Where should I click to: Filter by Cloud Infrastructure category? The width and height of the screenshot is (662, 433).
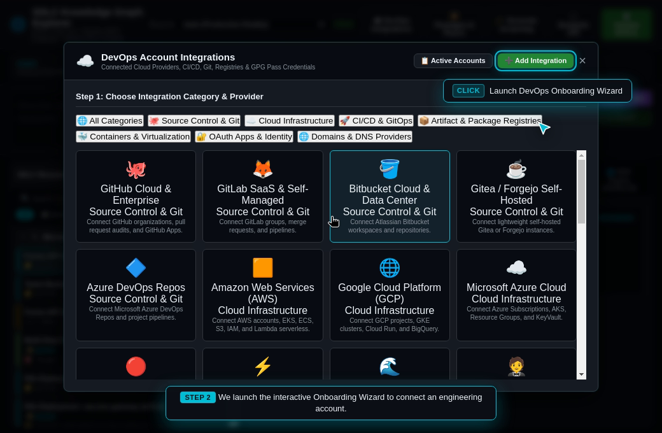tap(290, 121)
